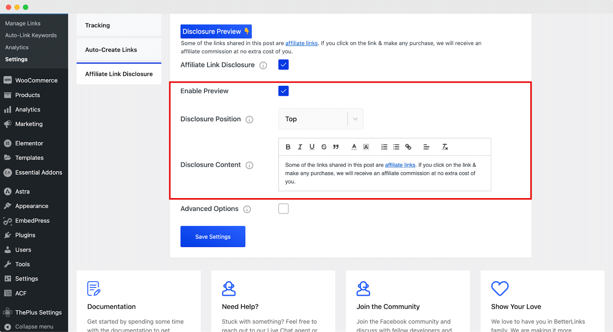Follow affiliate links link inside editor
This screenshot has height=332, width=613.
point(400,165)
